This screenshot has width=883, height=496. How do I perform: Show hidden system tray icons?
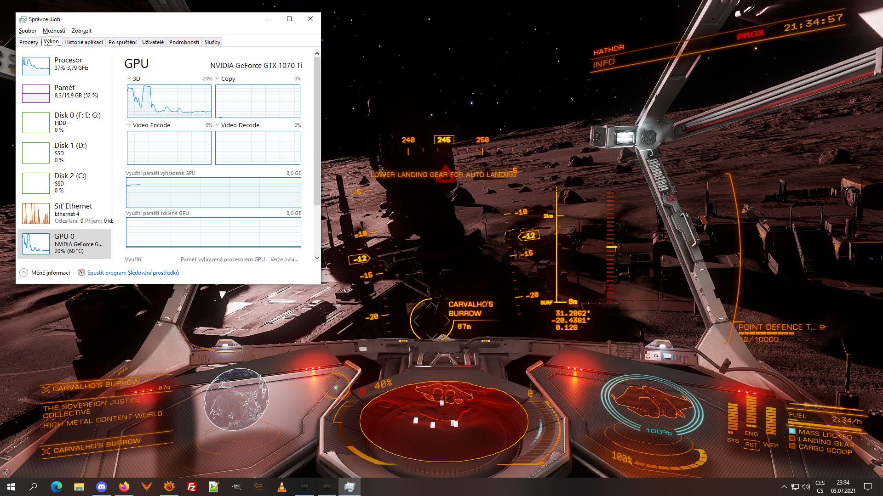784,487
